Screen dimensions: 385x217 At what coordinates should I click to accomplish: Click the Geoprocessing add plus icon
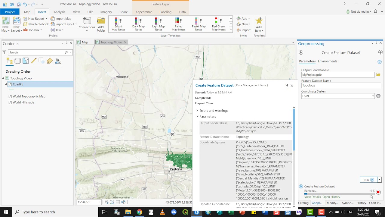(x=380, y=52)
